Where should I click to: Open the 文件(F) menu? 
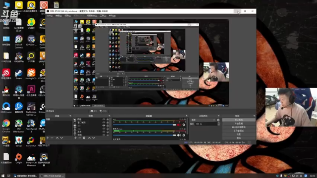tap(50, 16)
